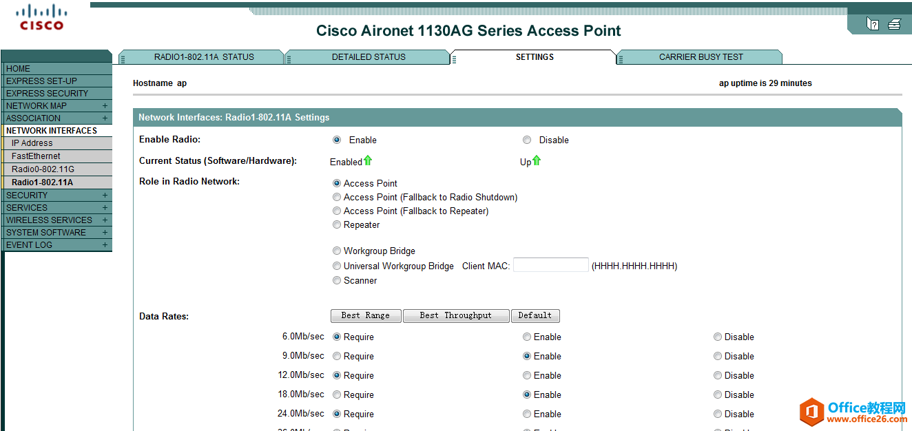Viewport: 912px width, 431px height.
Task: Choose the Repeater radio role
Action: (337, 224)
